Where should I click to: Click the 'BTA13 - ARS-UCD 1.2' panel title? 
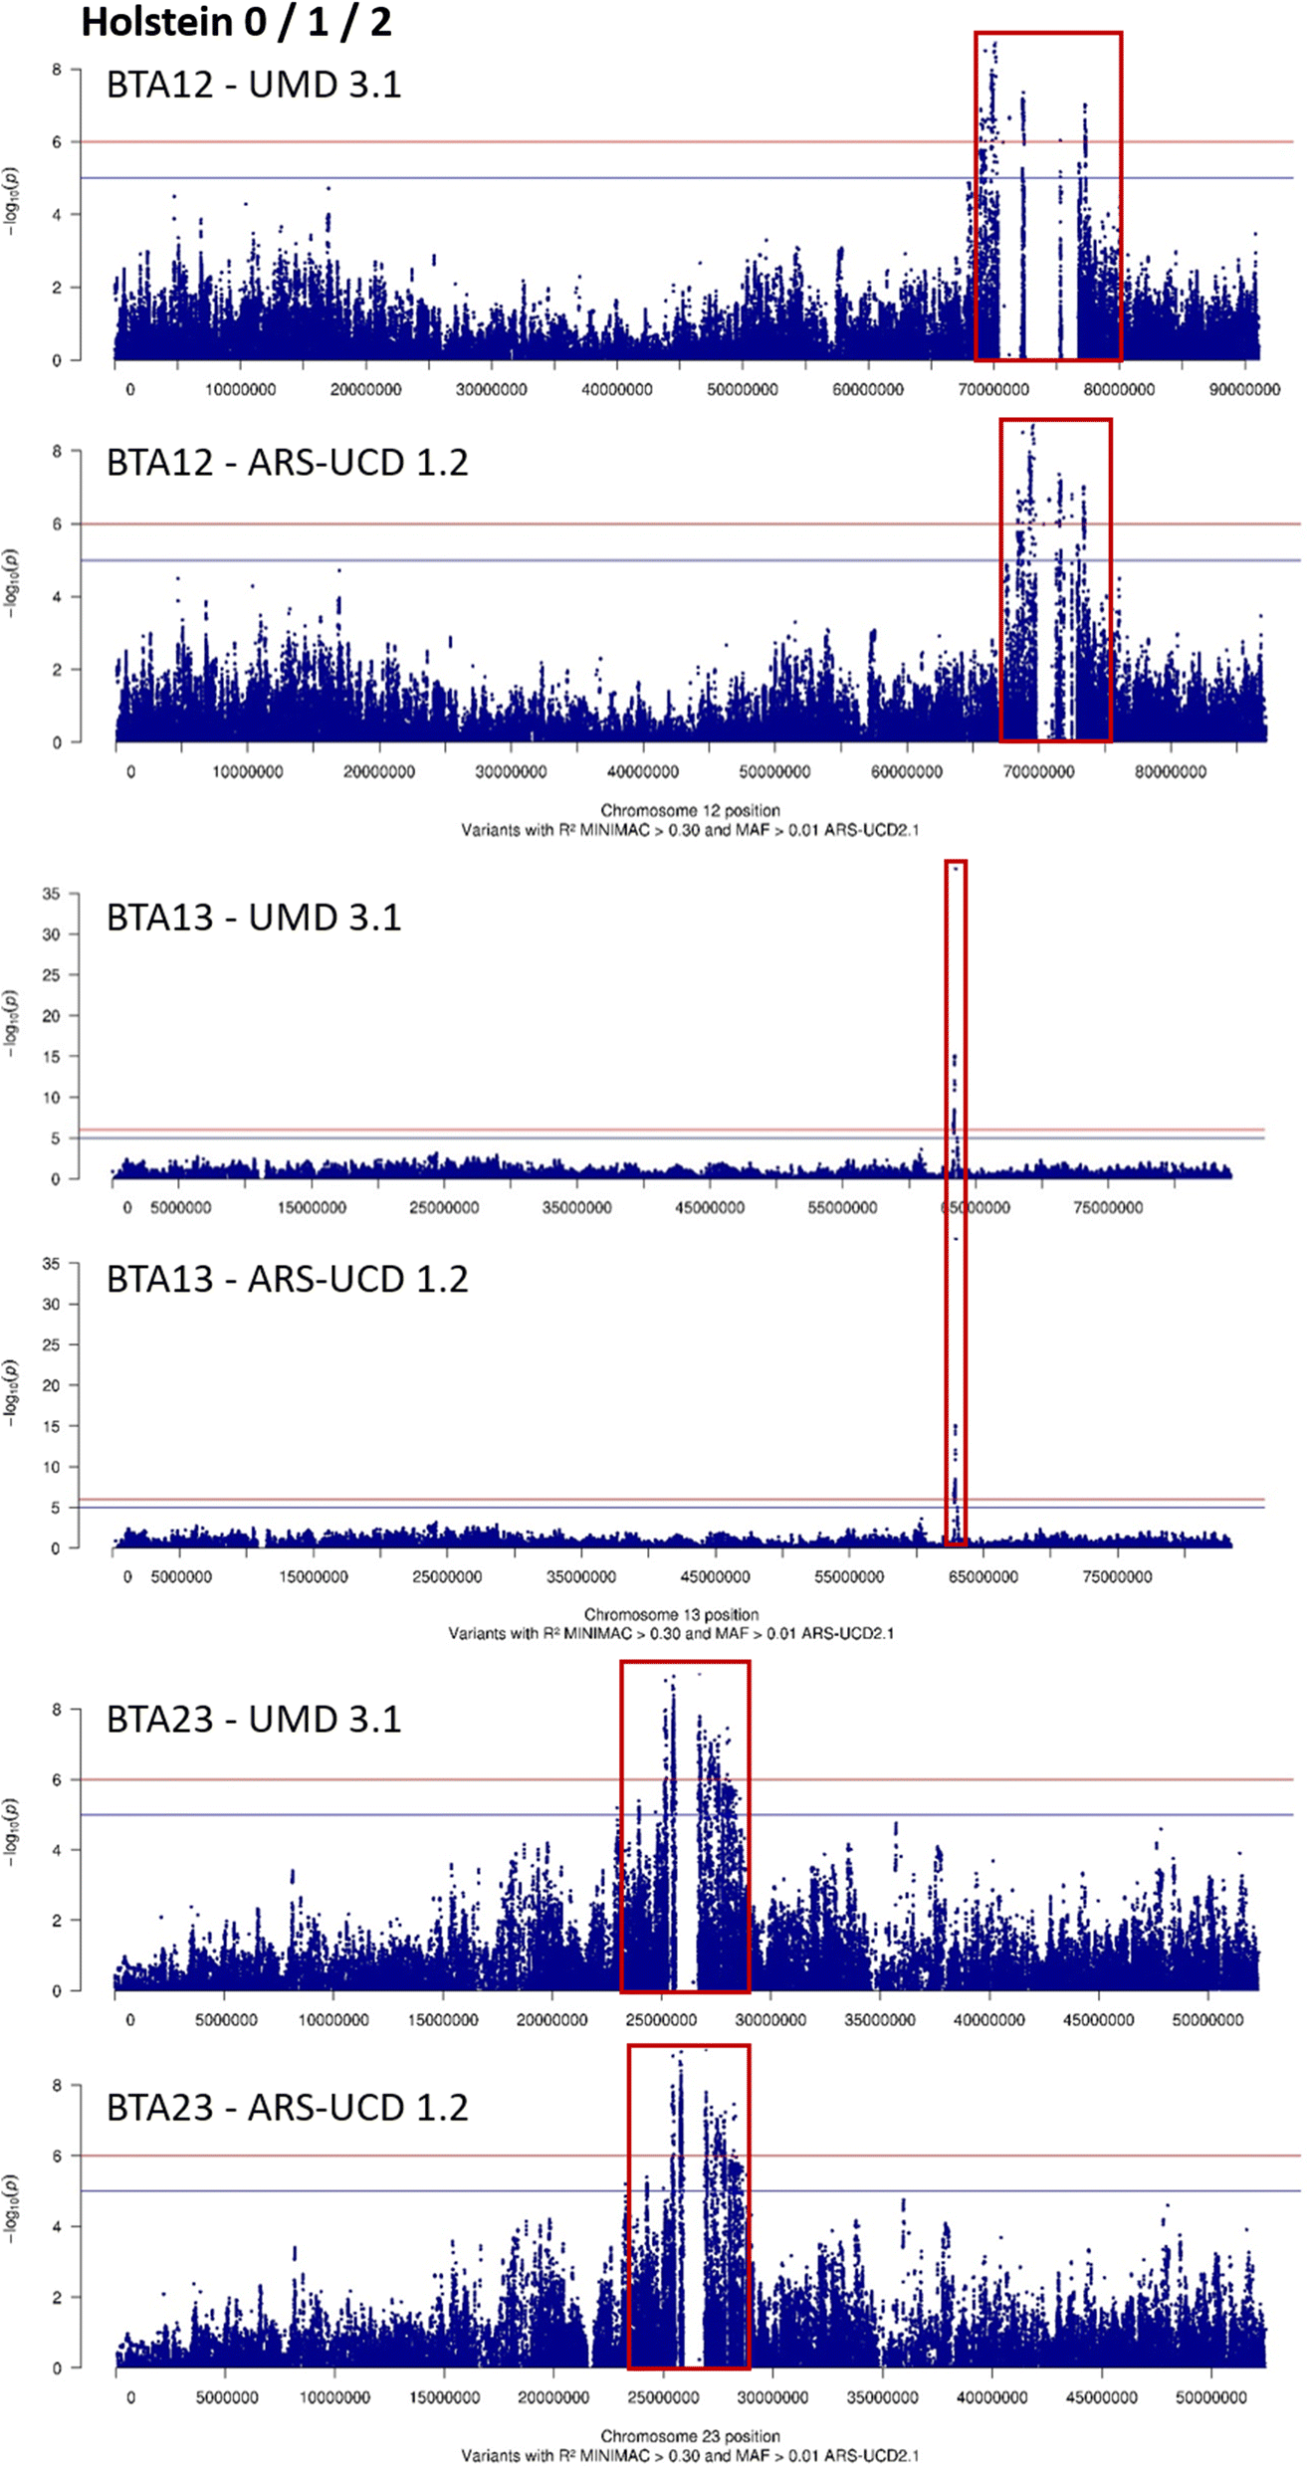click(287, 1280)
